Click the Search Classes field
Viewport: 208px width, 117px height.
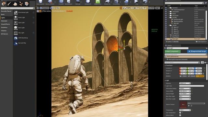18,8
